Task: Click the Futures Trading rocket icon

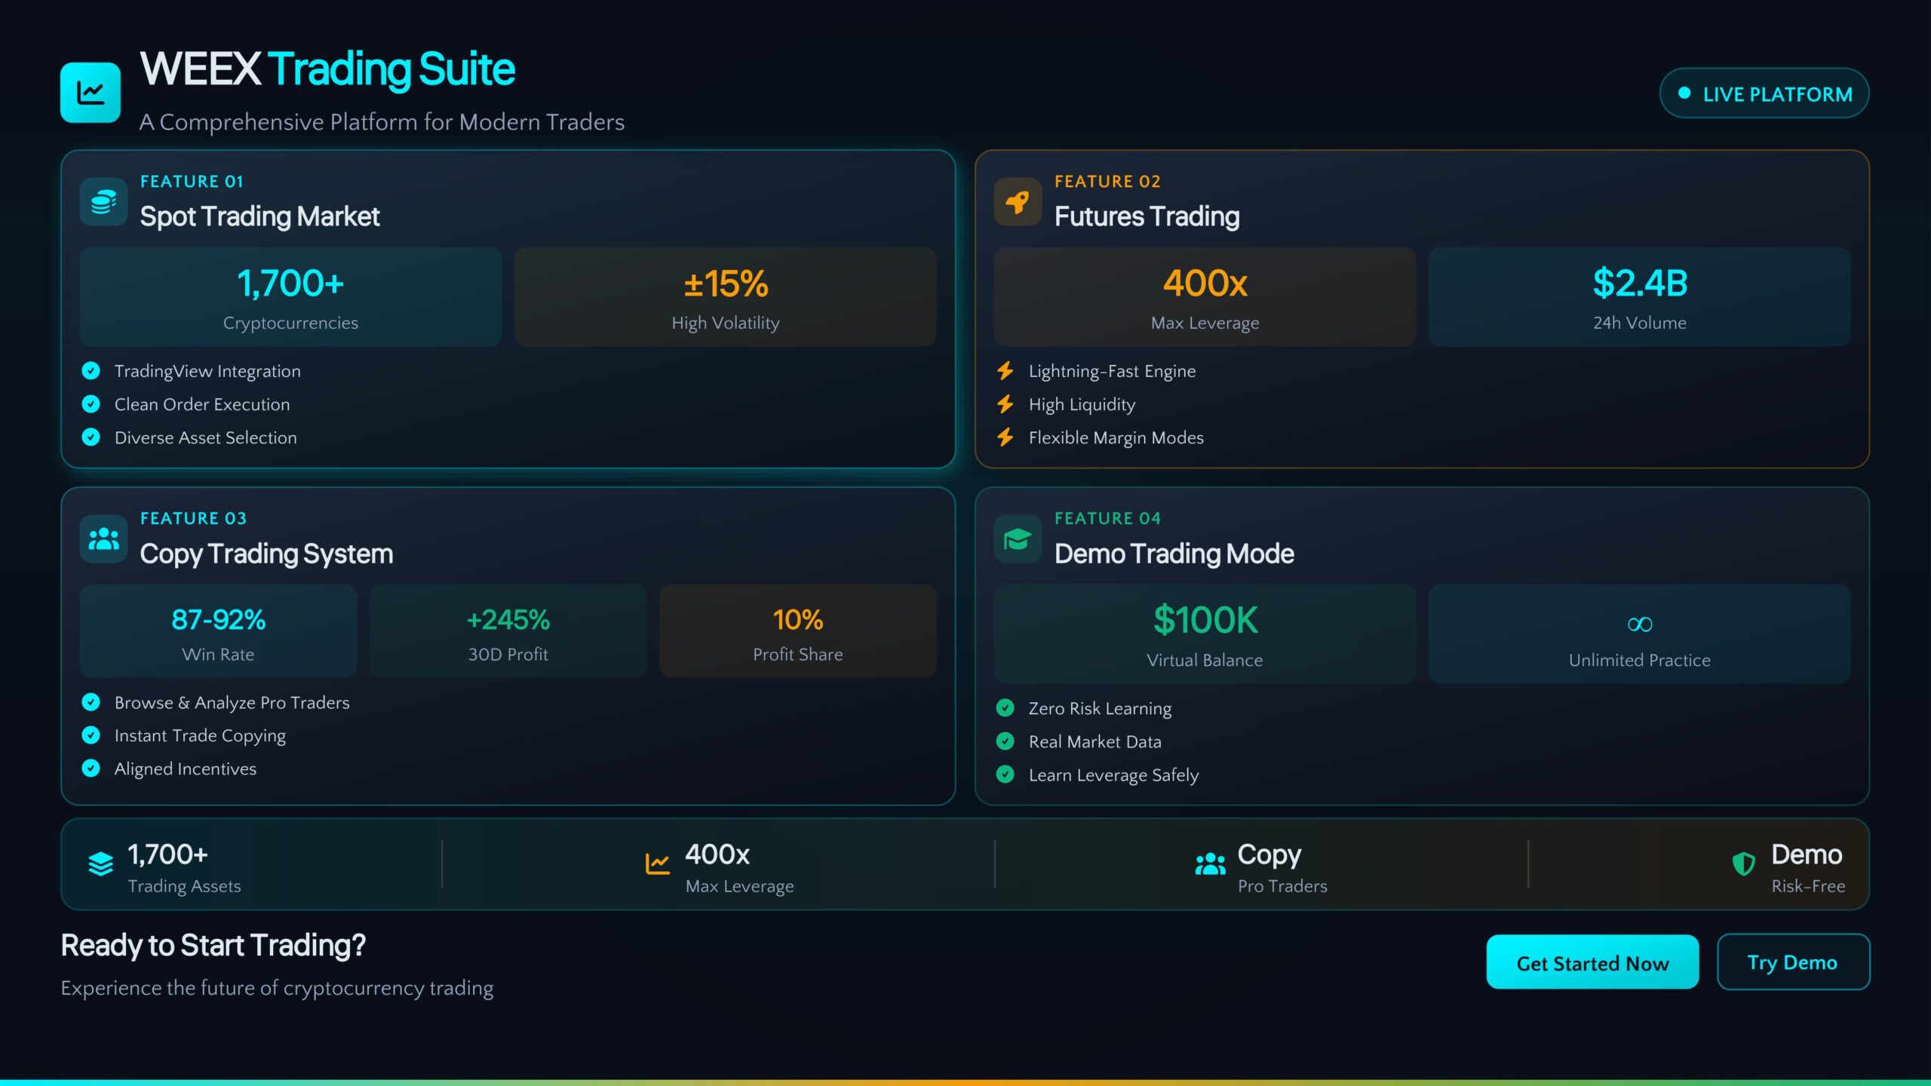Action: [x=1018, y=202]
